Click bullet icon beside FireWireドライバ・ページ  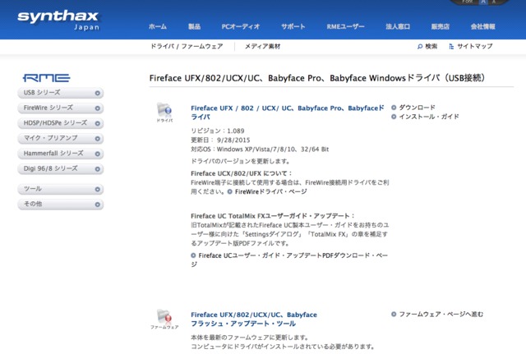point(230,191)
